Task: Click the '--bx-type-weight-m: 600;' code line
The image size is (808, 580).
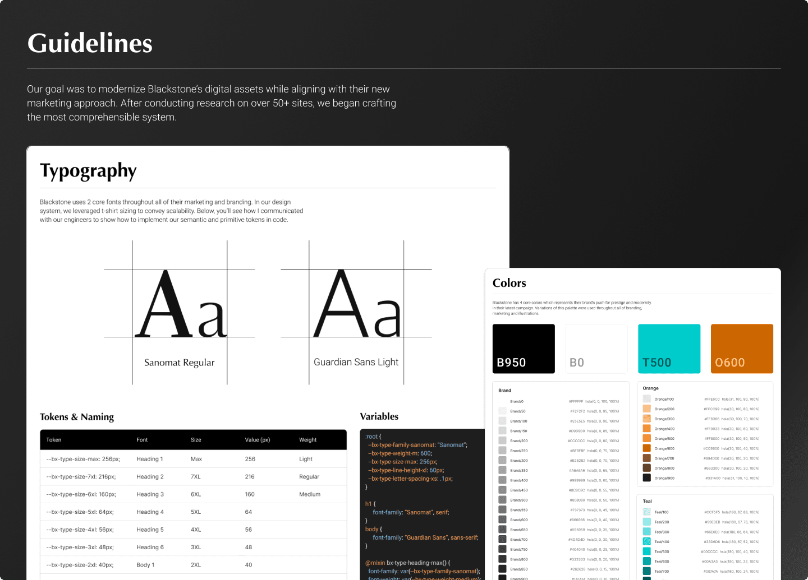Action: tap(400, 453)
